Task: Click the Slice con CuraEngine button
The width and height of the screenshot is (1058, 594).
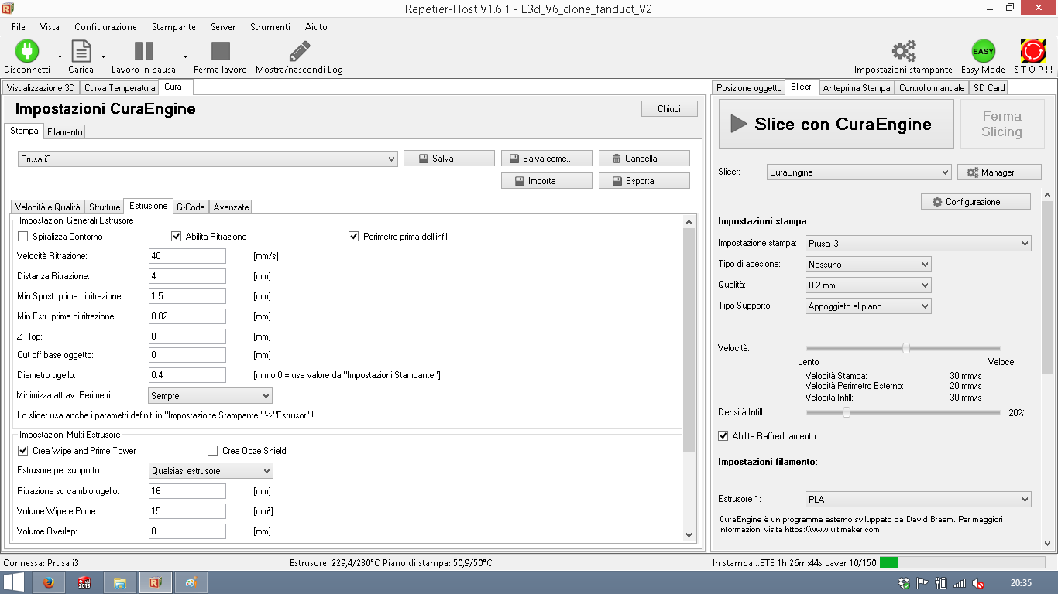Action: click(836, 124)
